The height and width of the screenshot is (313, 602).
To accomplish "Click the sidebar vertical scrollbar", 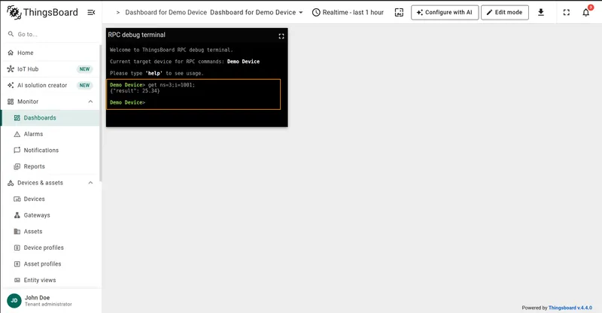I will pyautogui.click(x=100, y=113).
